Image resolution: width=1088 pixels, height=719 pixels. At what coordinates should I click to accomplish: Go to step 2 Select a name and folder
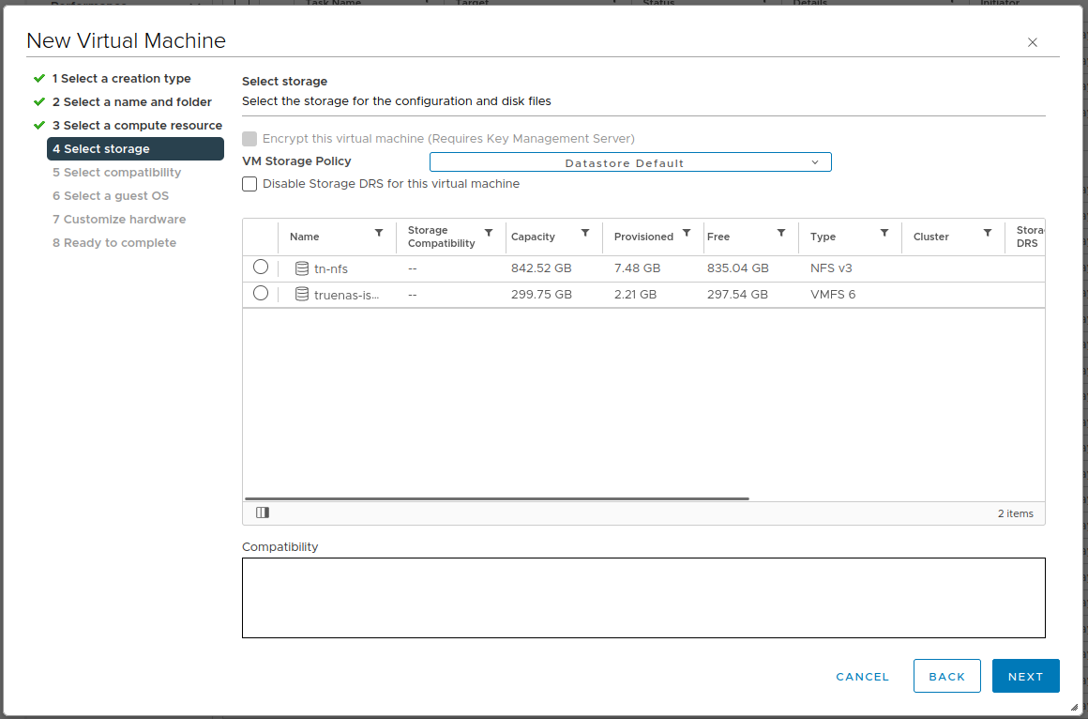coord(131,102)
